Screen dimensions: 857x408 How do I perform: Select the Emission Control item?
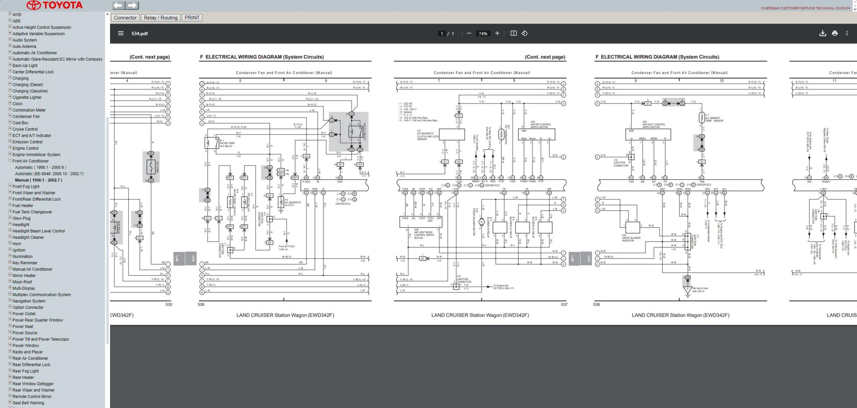point(27,142)
